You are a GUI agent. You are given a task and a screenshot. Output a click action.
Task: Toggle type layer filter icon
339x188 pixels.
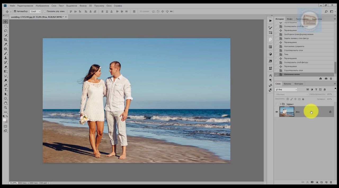pos(316,89)
